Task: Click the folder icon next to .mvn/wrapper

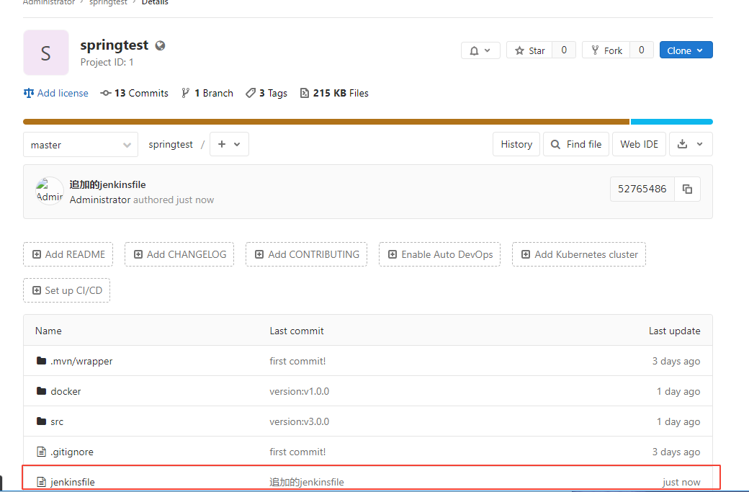Action: point(42,361)
